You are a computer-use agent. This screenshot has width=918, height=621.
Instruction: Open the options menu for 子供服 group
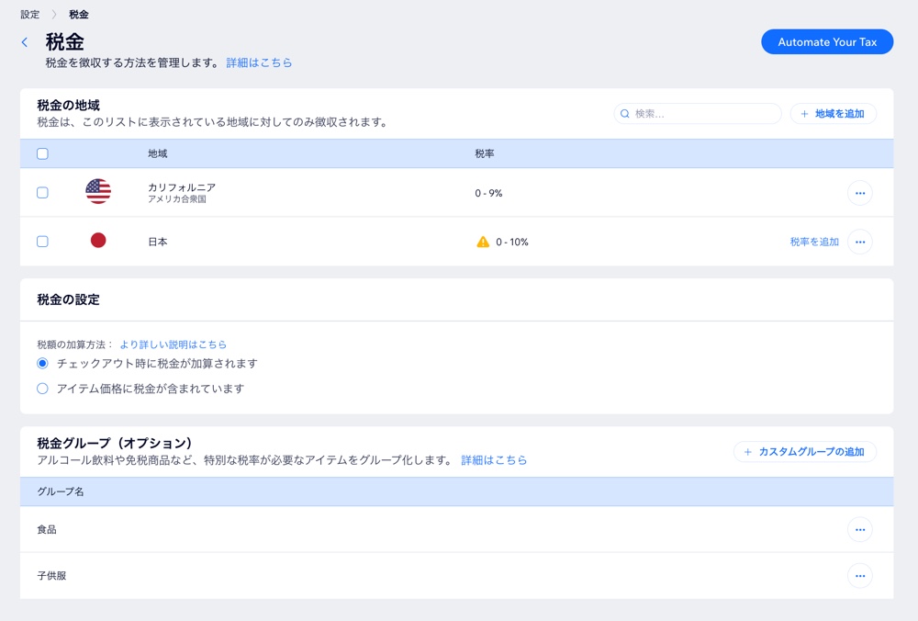860,576
